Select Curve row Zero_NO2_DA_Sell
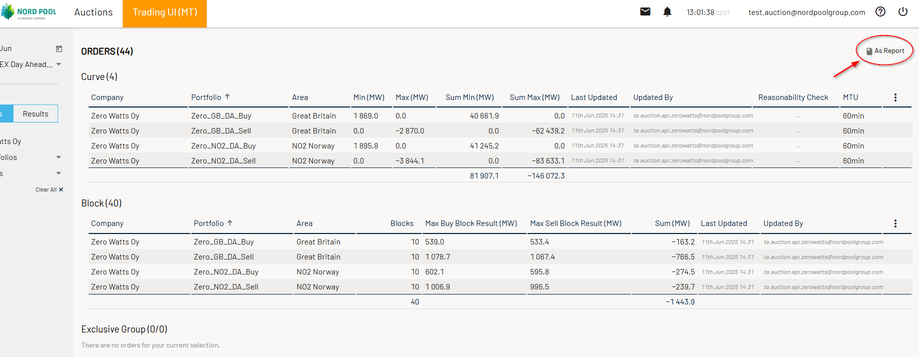This screenshot has width=919, height=357. click(x=500, y=160)
